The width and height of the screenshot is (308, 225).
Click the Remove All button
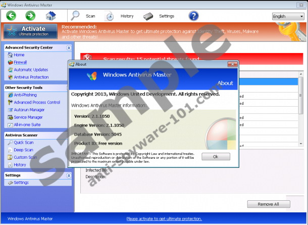[269, 204]
